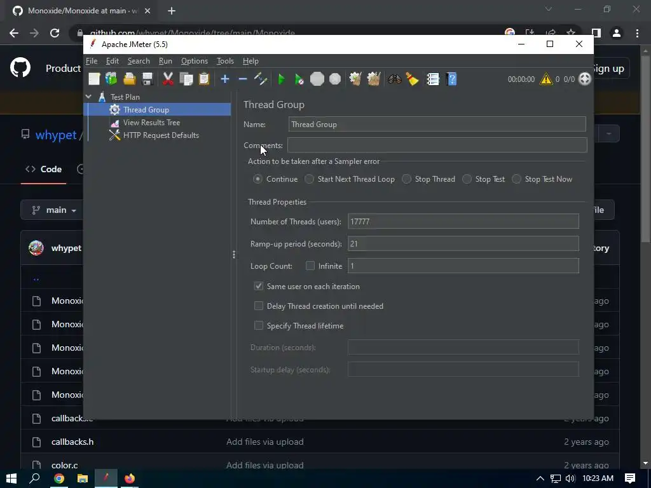Select View Results Tree node

coord(151,123)
